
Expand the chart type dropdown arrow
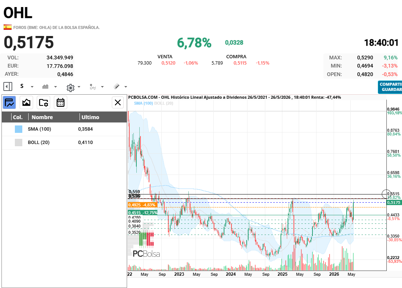pyautogui.click(x=55, y=87)
